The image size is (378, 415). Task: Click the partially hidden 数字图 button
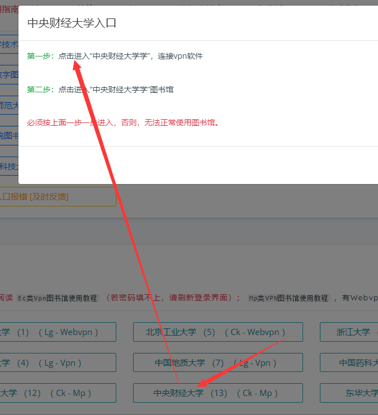(9, 75)
